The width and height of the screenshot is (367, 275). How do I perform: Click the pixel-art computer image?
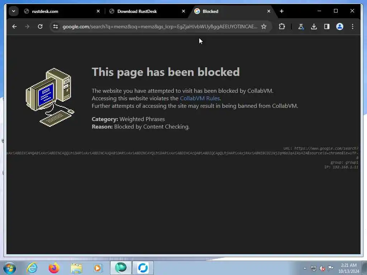tap(50, 97)
